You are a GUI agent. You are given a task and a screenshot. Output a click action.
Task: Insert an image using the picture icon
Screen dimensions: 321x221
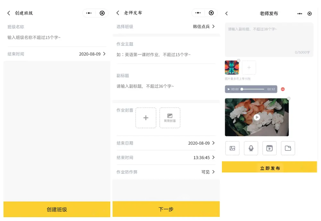click(232, 148)
